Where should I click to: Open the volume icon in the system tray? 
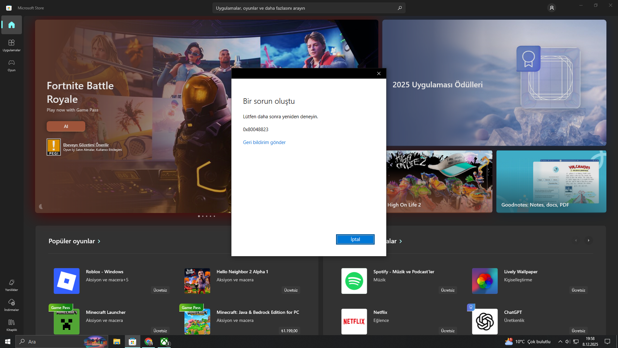(568, 342)
